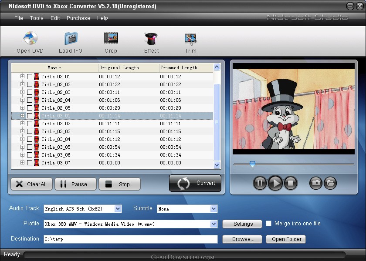Click the preview seek slider handle
Screen dimensions: 366x261
(252, 164)
